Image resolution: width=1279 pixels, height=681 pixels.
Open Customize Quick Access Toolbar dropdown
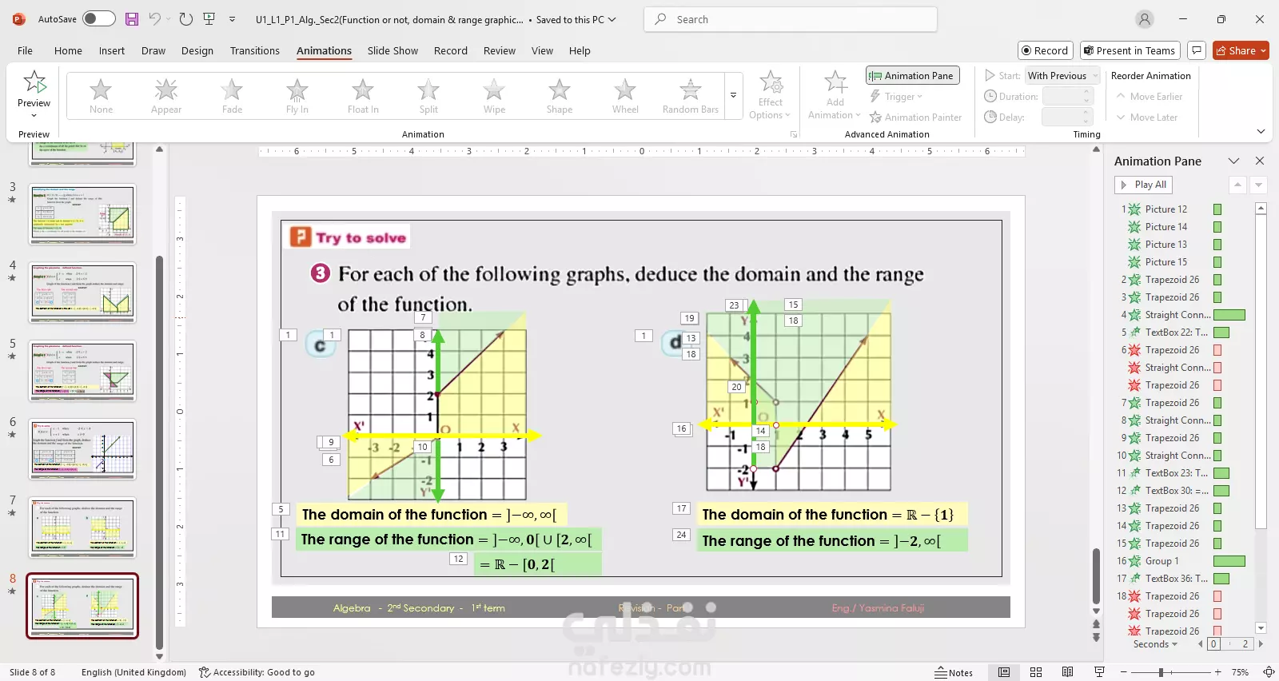(x=232, y=19)
